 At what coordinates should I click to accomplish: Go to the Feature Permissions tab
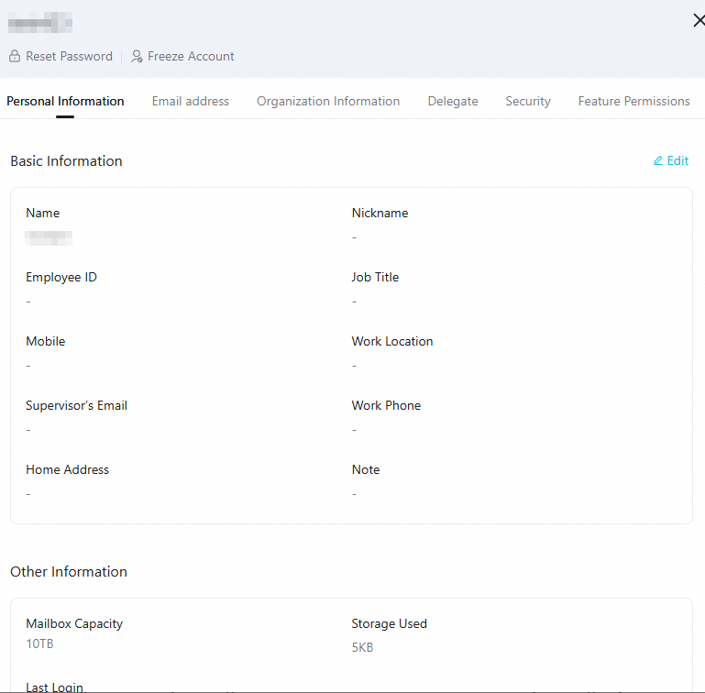(634, 101)
